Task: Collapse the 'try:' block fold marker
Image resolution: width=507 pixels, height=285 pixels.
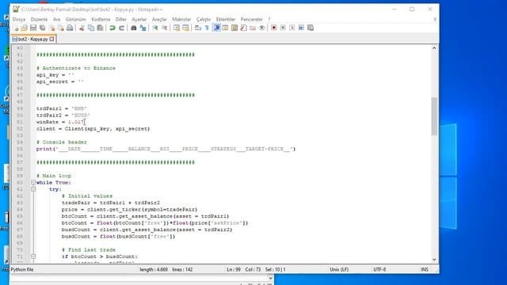Action: click(x=33, y=189)
